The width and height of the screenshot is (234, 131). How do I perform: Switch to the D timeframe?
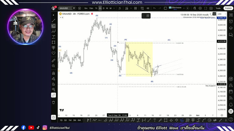tap(104, 8)
